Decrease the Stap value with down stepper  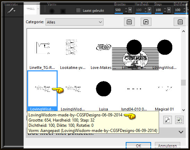(165, 11)
